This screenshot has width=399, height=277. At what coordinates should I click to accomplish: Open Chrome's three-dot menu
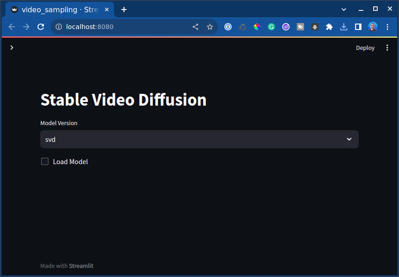pyautogui.click(x=387, y=27)
